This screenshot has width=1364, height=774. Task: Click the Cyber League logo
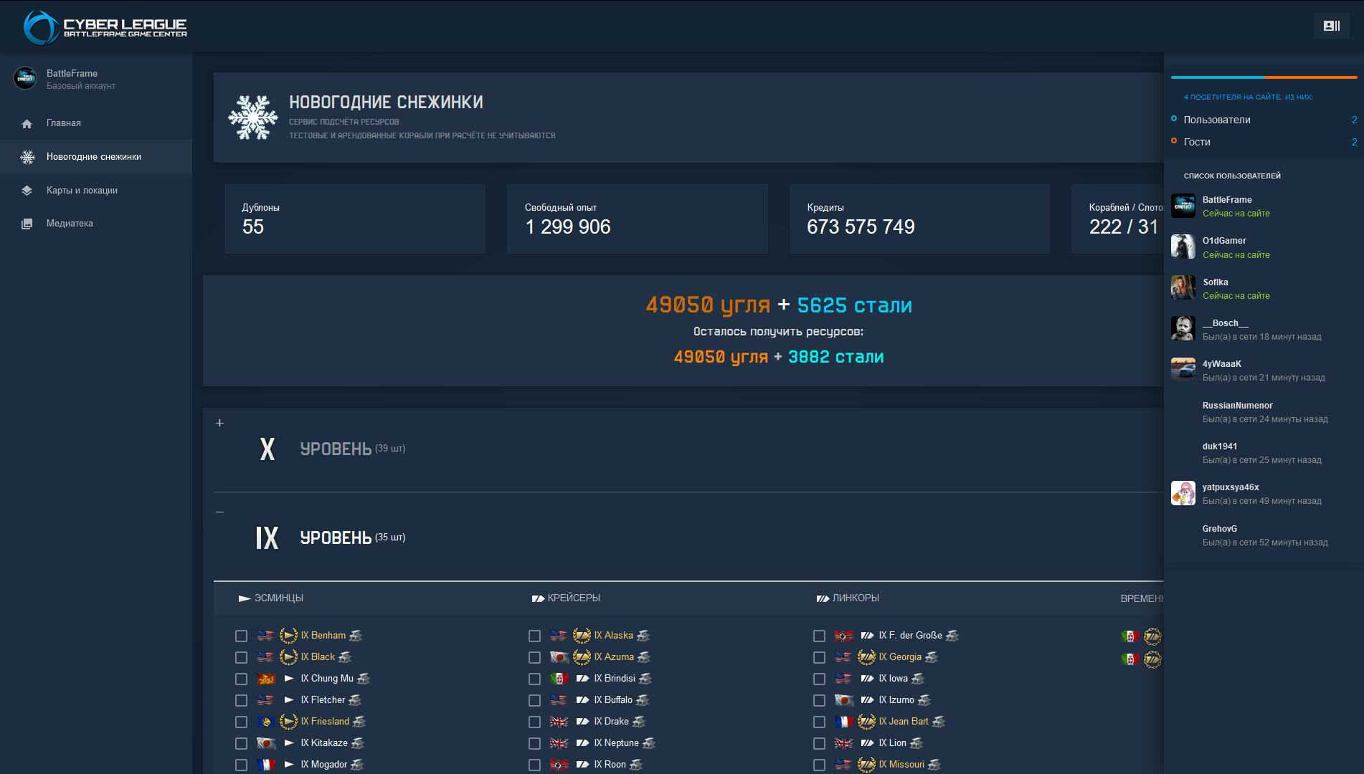point(105,27)
